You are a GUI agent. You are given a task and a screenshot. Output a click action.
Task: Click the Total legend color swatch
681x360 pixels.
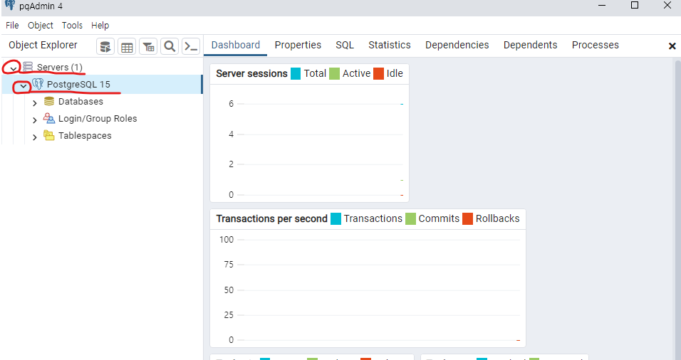click(x=296, y=73)
